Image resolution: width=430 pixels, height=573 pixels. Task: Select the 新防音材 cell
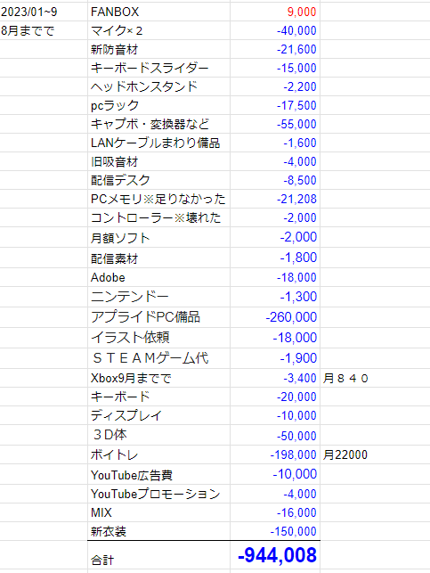pos(158,49)
